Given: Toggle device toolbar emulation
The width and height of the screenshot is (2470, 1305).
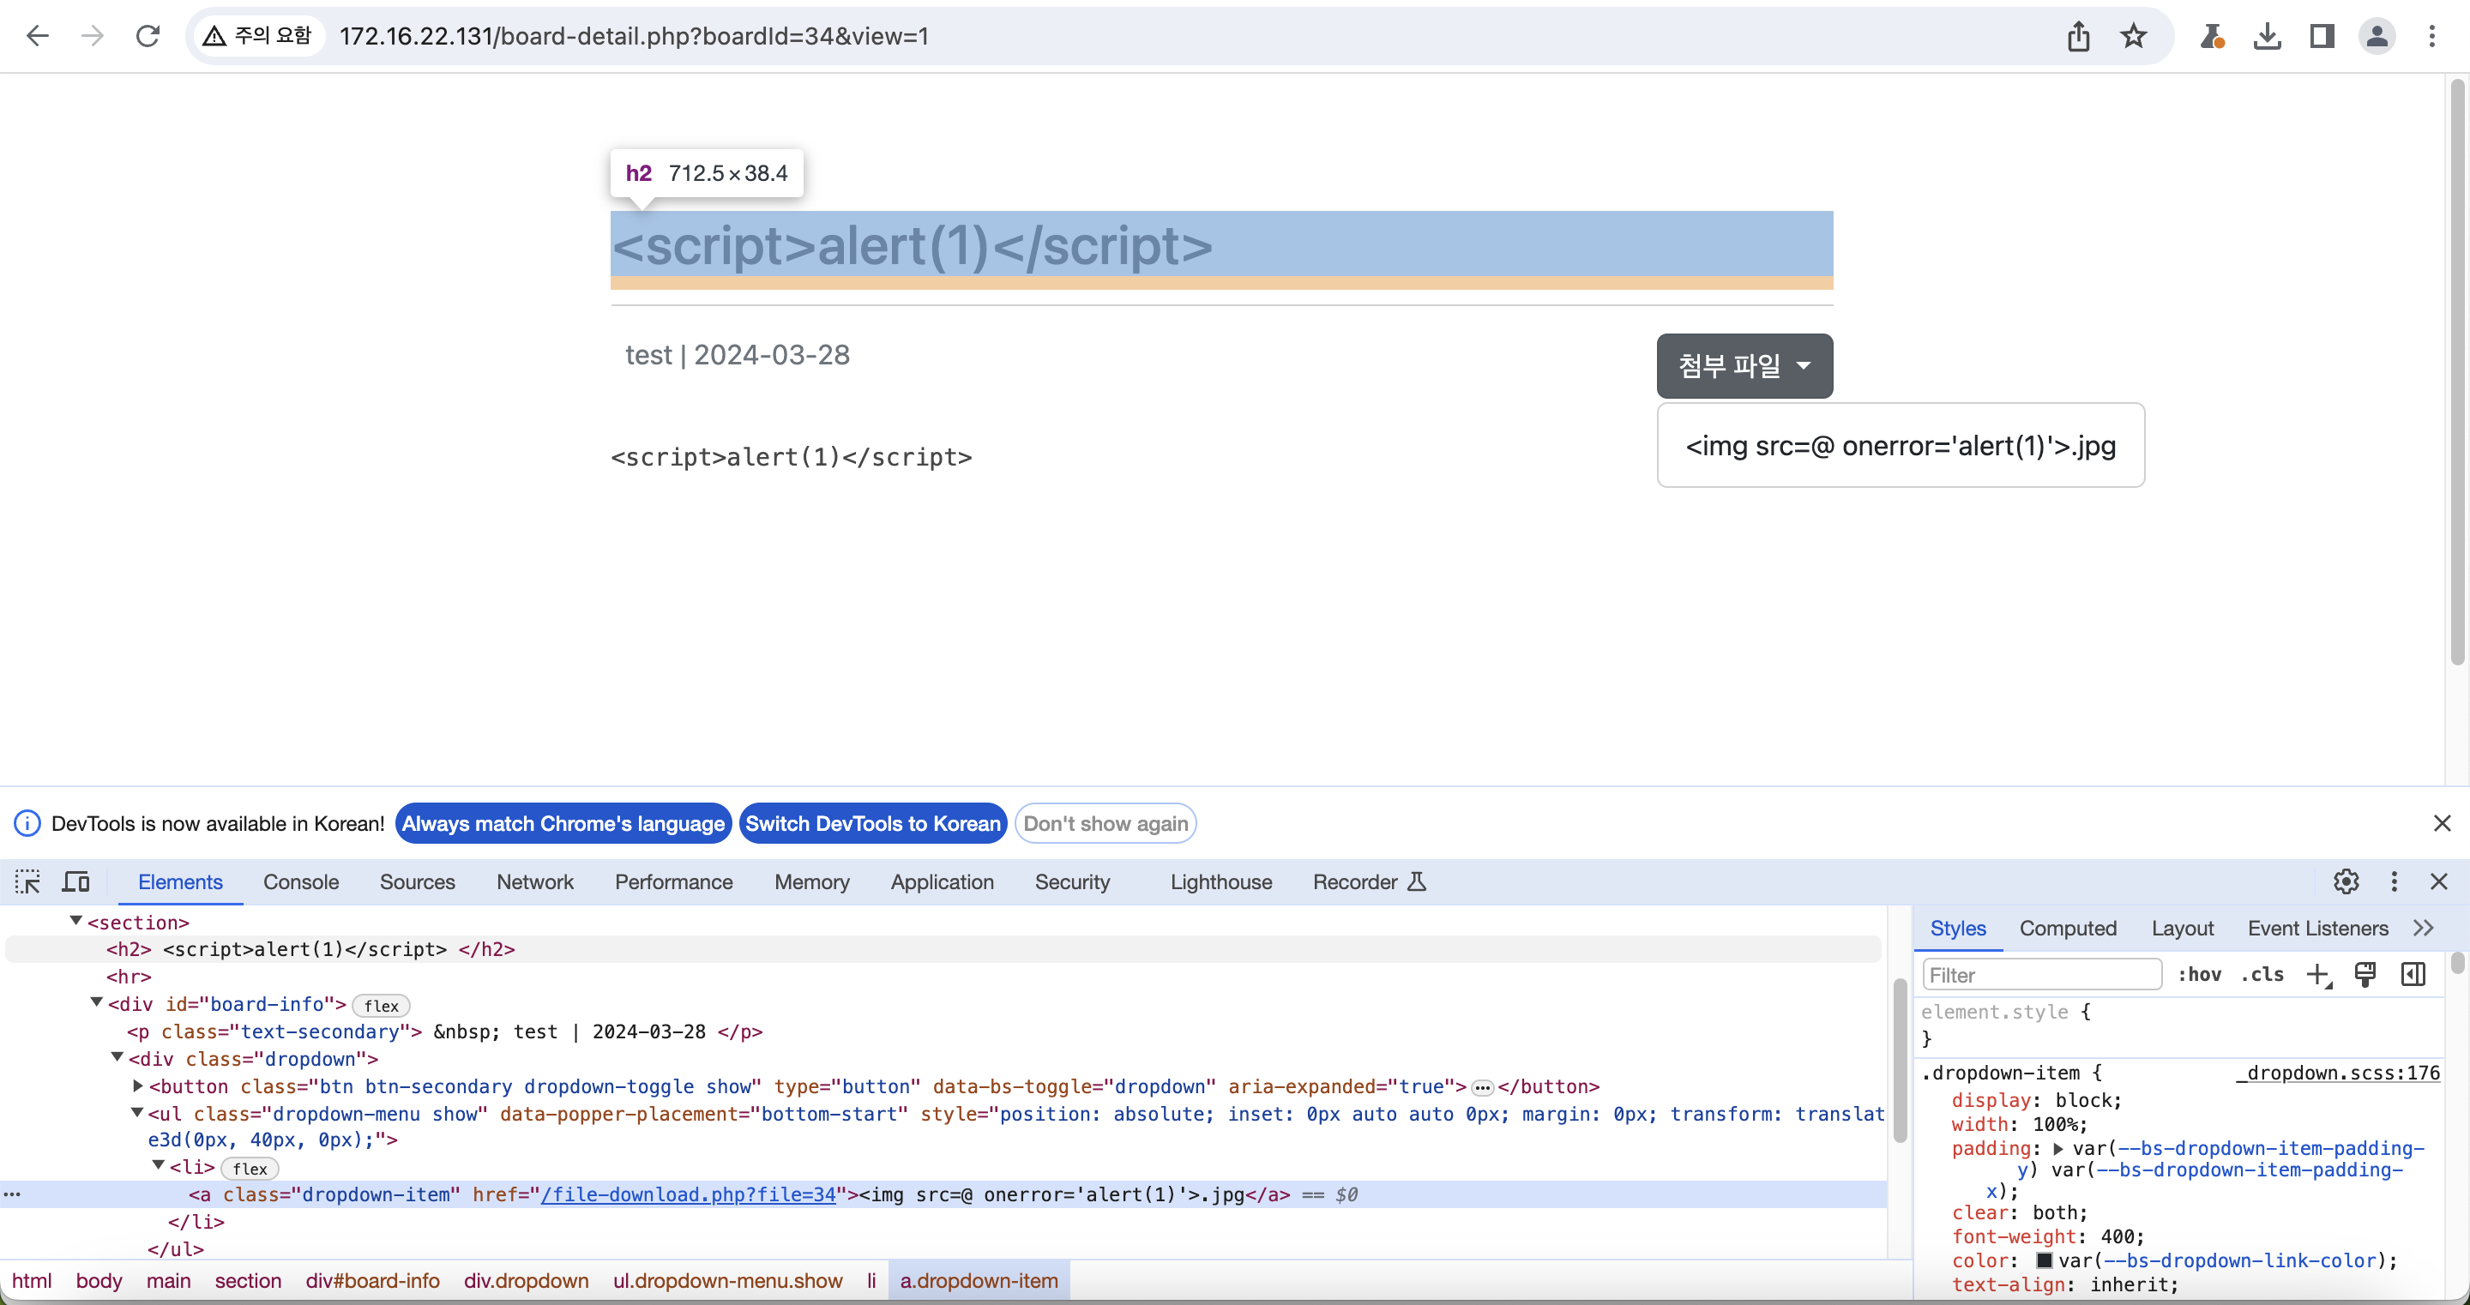Looking at the screenshot, I should pyautogui.click(x=75, y=881).
